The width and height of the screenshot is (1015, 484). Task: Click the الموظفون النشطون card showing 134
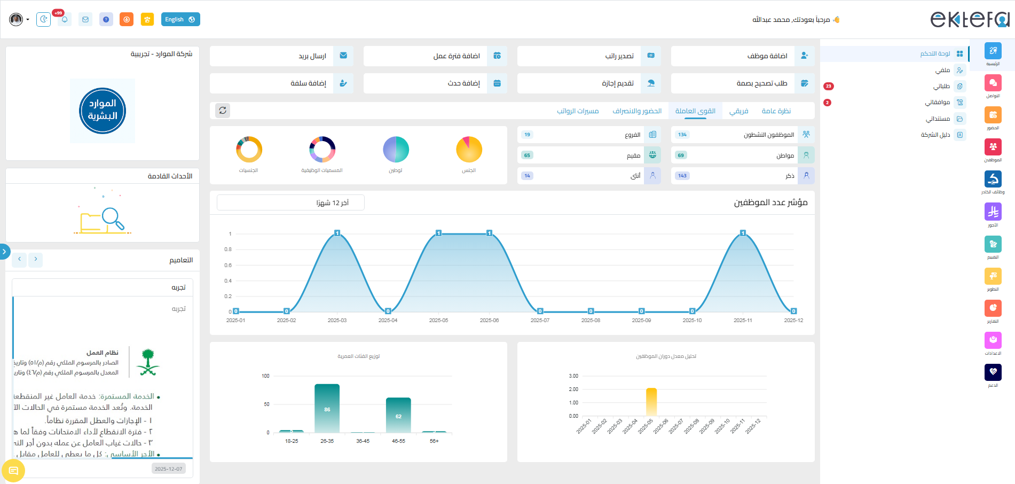[x=743, y=135]
